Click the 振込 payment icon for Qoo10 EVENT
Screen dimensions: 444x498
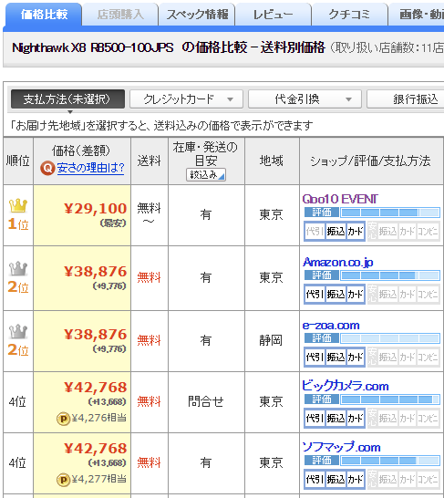point(336,232)
